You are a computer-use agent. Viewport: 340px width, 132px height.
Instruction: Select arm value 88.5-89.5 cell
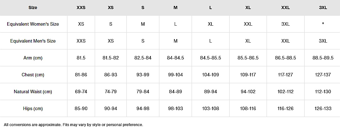[x=323, y=58]
